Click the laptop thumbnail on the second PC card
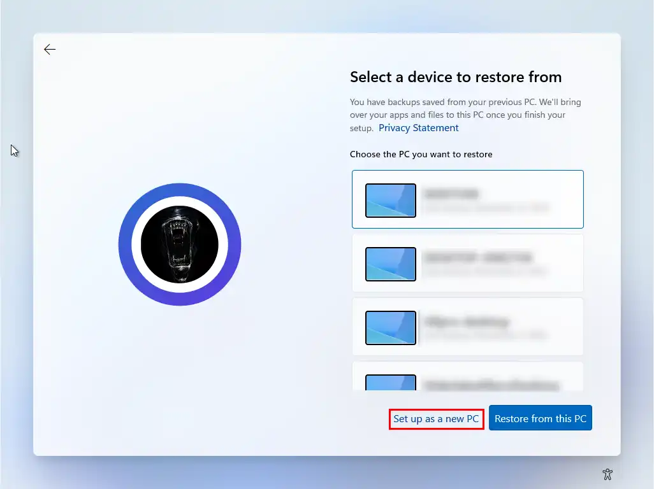Screen dimensions: 654x489 click(390, 264)
